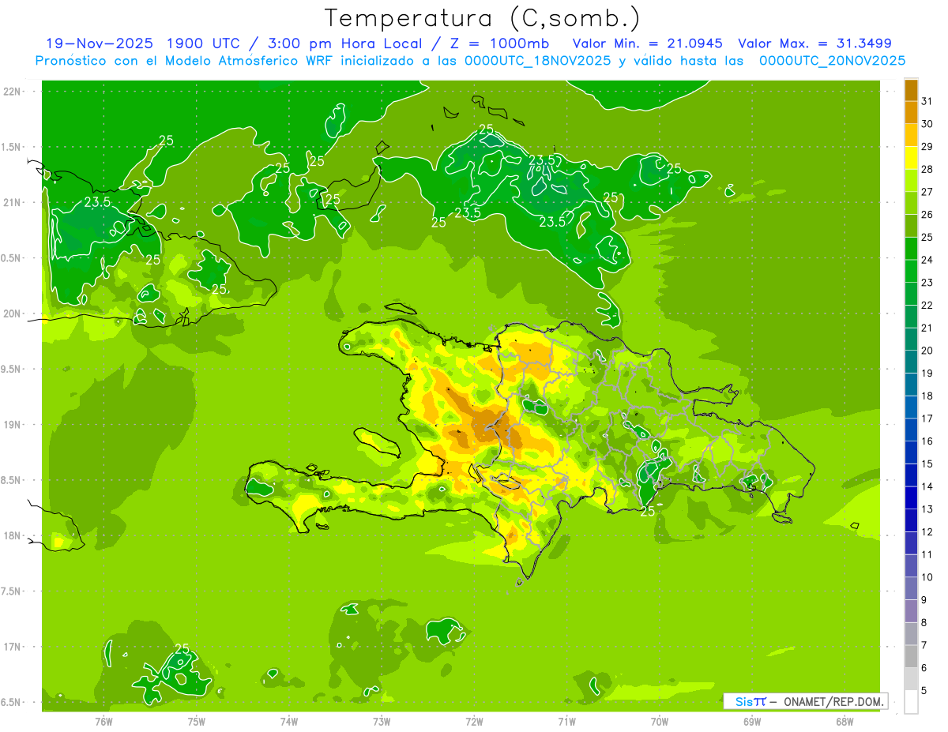948x732 pixels.
Task: Click the legend value '31'
Action: pos(927,101)
